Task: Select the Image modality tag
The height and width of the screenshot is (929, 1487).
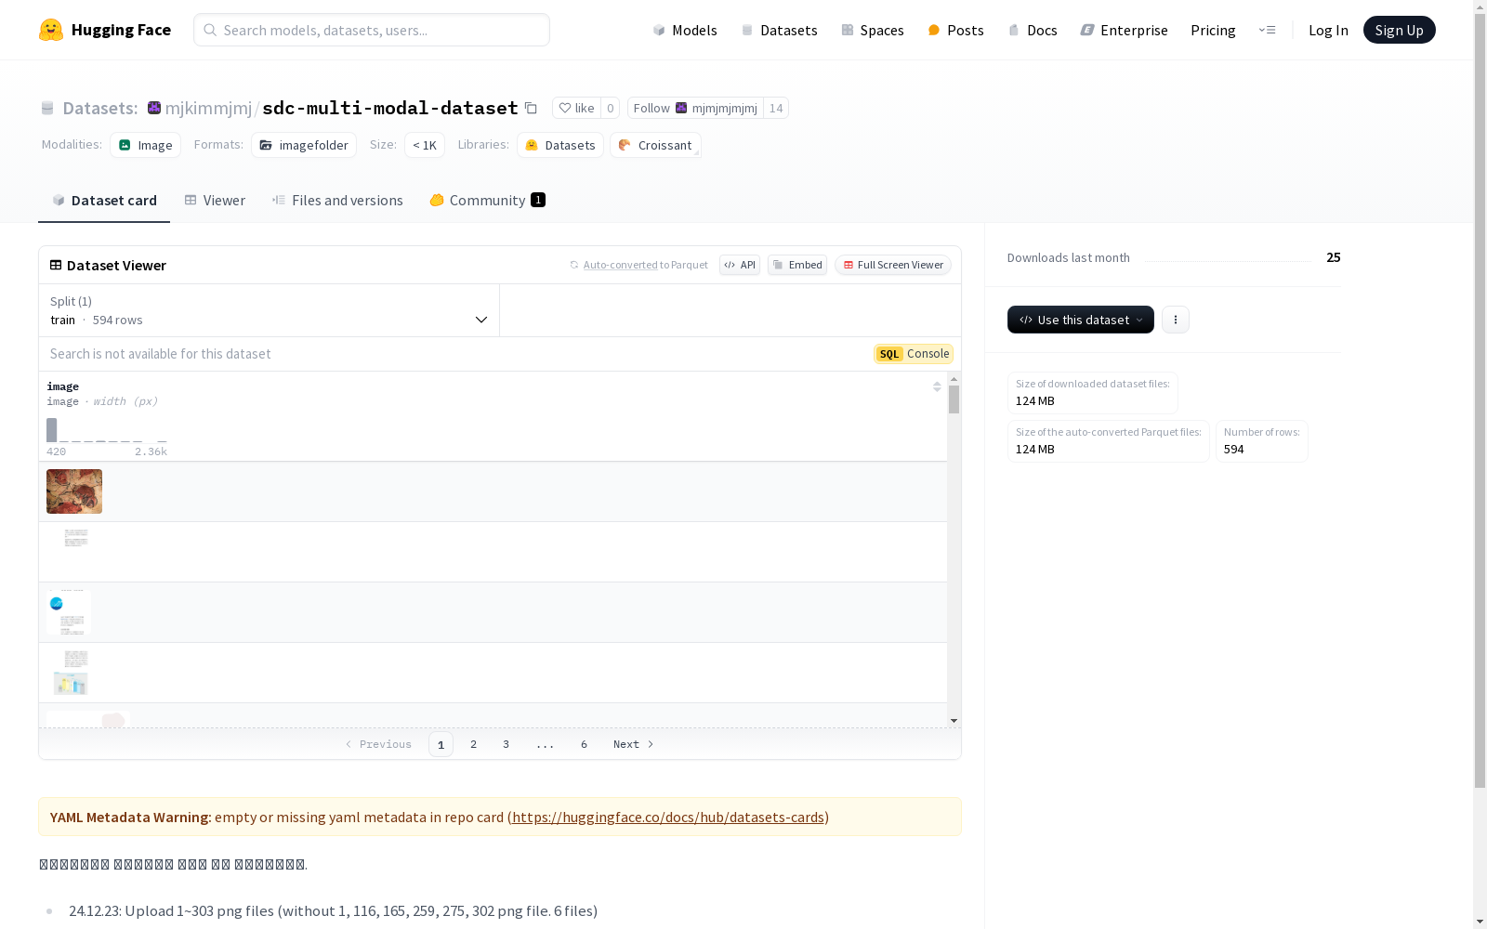Action: pos(146,145)
